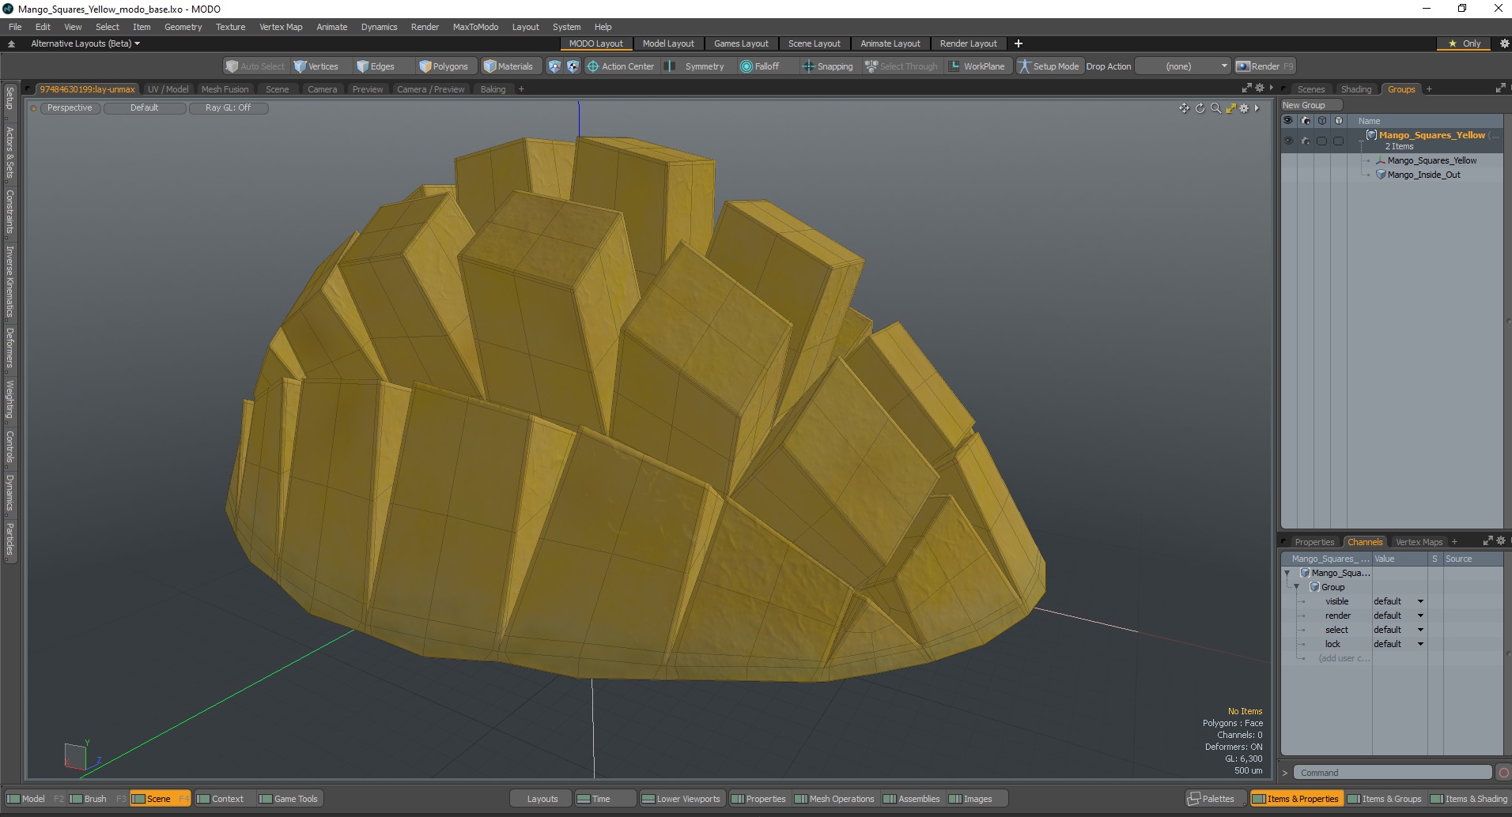Toggle visibility eye for Mango_Squares_Yellow group
Viewport: 1512px width, 817px height.
click(1288, 141)
